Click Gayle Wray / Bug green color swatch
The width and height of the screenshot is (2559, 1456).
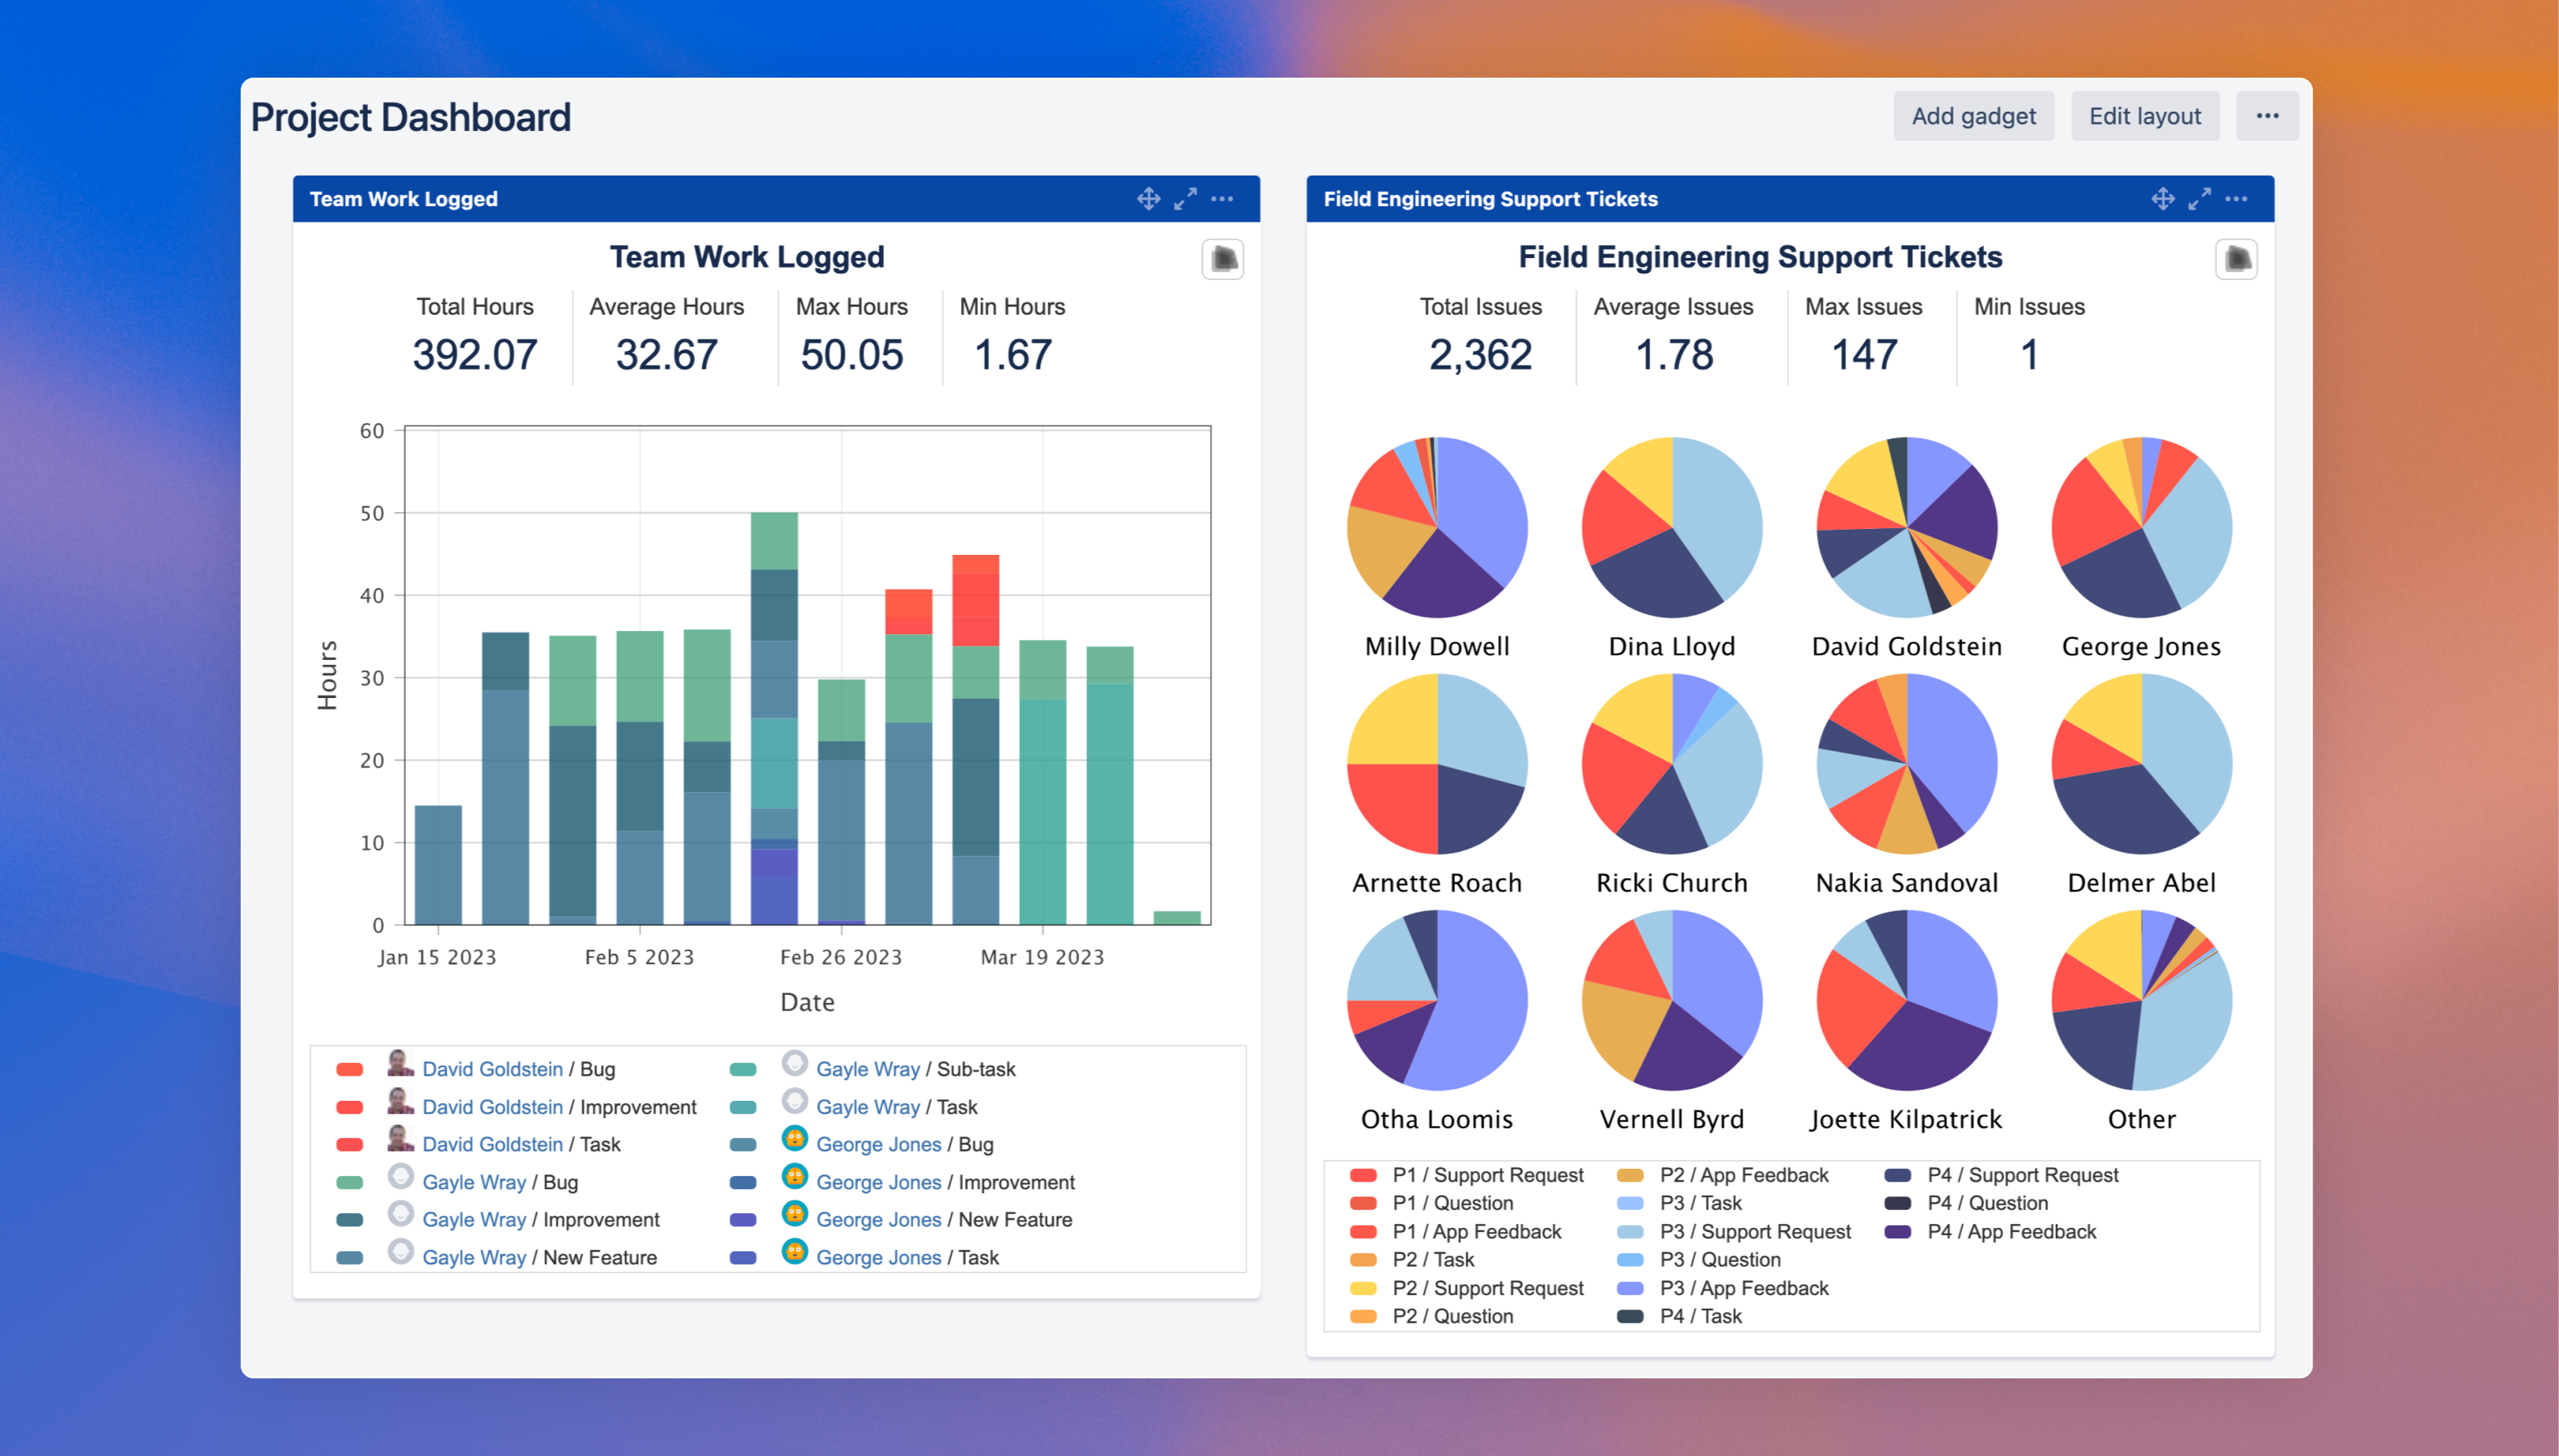[x=350, y=1182]
